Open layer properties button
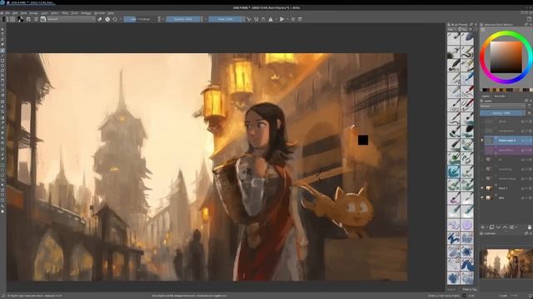Image resolution: width=533 pixels, height=299 pixels. (511, 227)
